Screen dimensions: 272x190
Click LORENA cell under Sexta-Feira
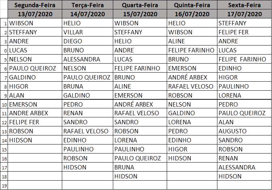tap(244, 95)
